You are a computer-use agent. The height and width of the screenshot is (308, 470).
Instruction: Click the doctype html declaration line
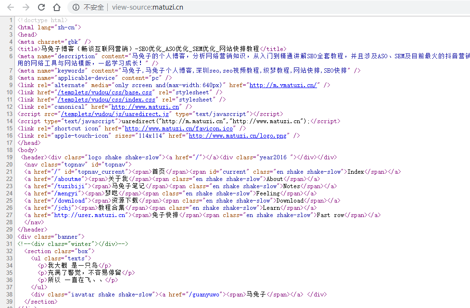click(42, 20)
